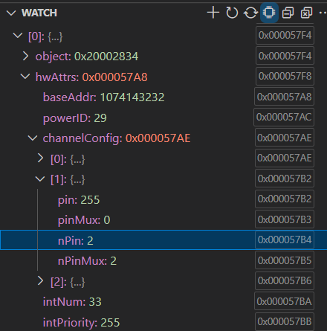Select the intPriority 255 row
The image size is (327, 331).
(x=163, y=322)
